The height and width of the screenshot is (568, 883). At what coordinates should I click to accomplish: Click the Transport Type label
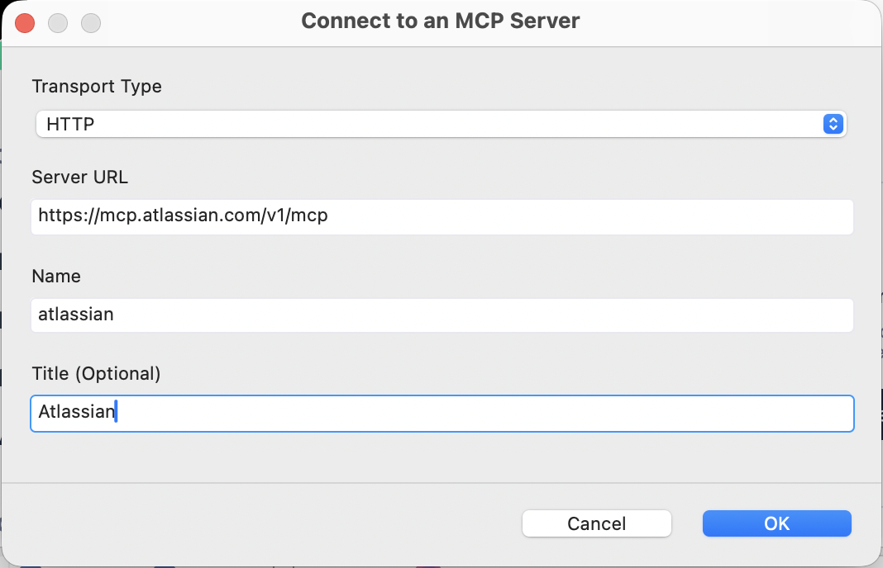97,87
